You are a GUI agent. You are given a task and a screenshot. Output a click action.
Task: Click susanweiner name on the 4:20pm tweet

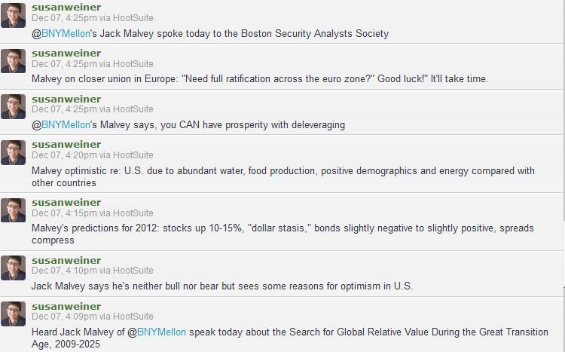pyautogui.click(x=66, y=144)
